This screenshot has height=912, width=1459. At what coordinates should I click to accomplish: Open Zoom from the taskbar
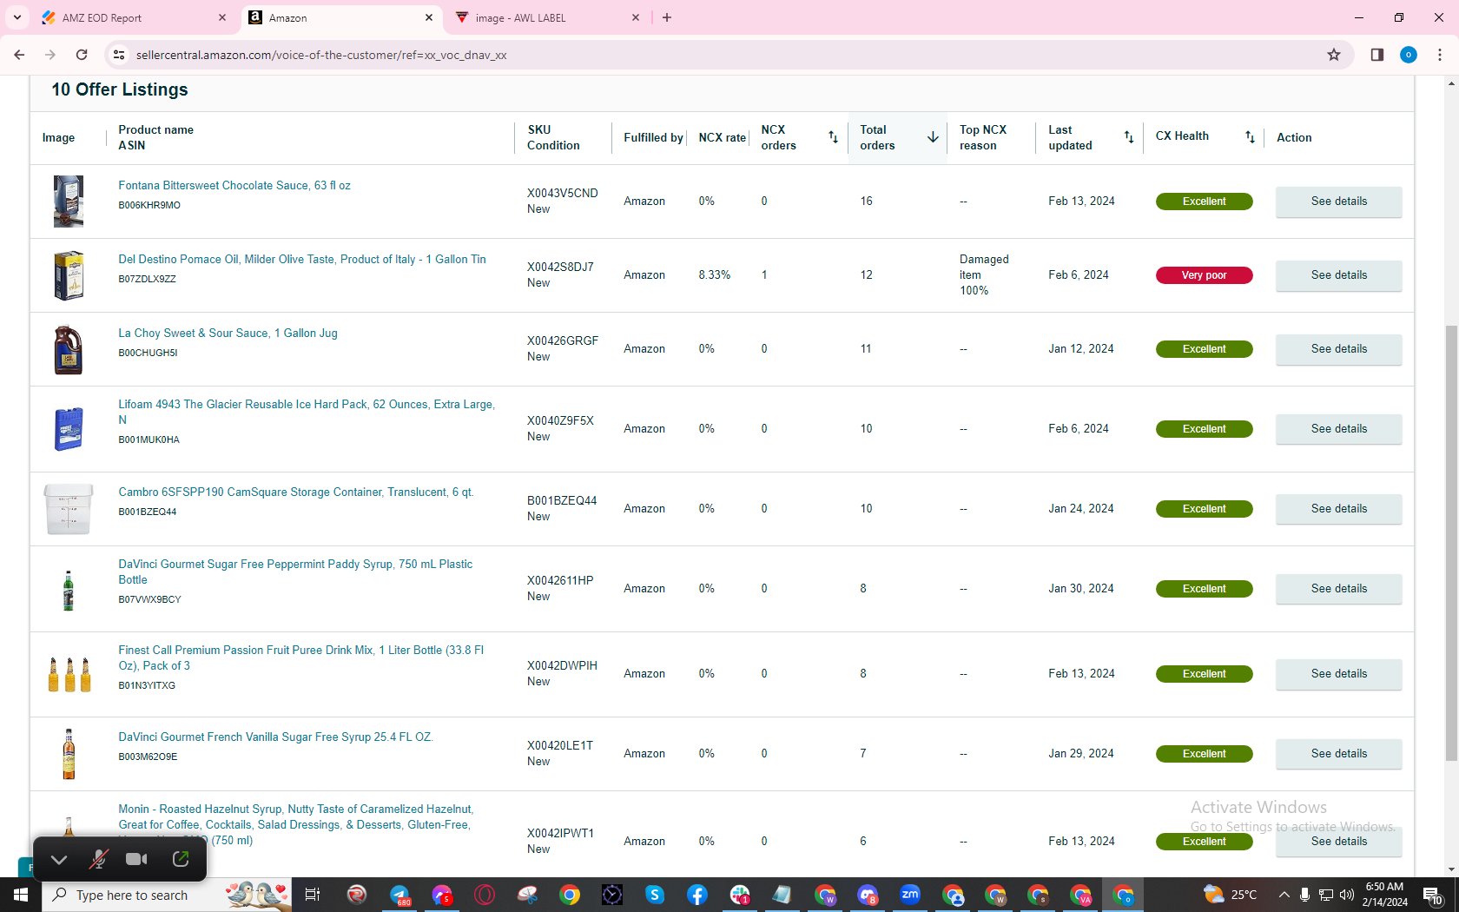[910, 895]
